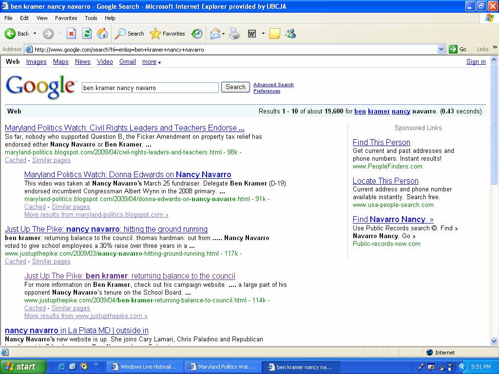The height and width of the screenshot is (374, 499).
Task: Click the Sign in link
Action: pyautogui.click(x=476, y=62)
